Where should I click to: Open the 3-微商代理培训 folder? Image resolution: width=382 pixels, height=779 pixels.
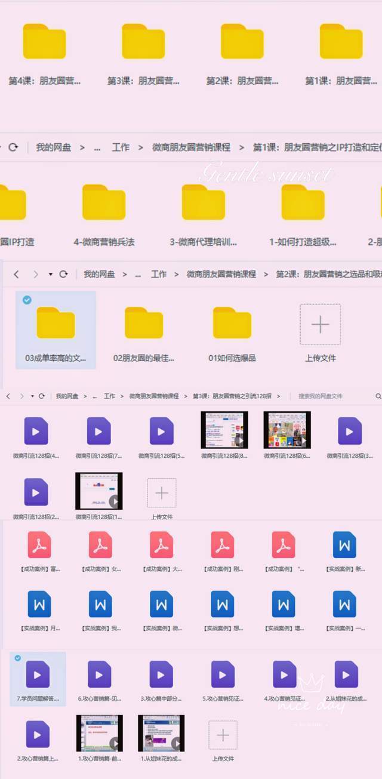click(x=204, y=202)
